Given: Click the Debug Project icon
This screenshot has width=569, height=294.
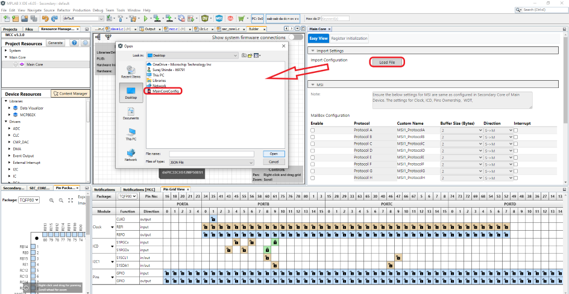Looking at the screenshot, I should pos(191,18).
